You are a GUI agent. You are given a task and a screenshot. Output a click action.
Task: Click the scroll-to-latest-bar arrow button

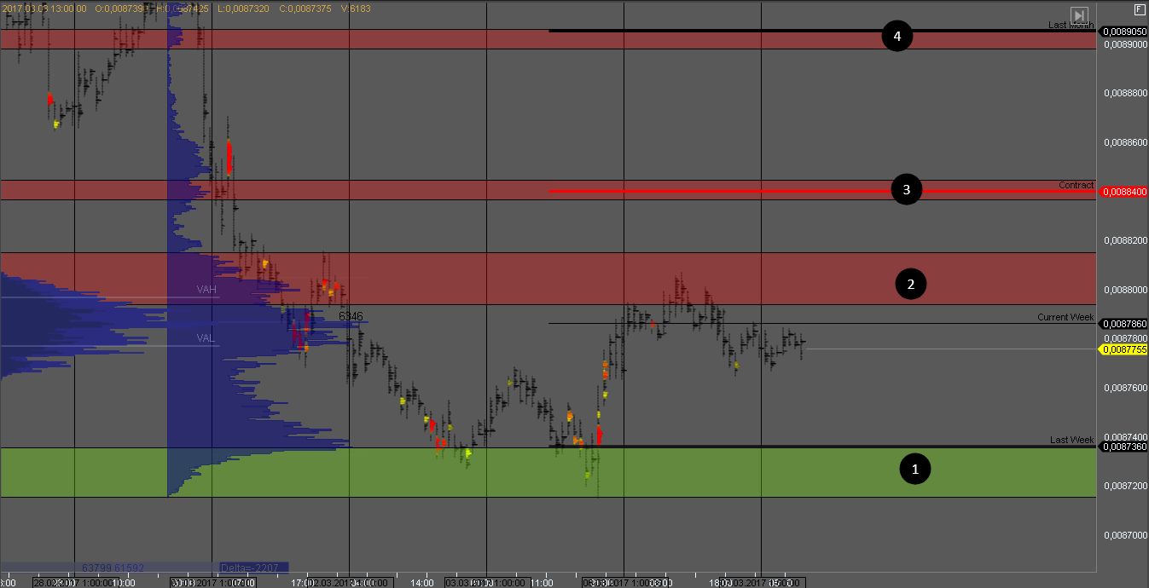1079,15
